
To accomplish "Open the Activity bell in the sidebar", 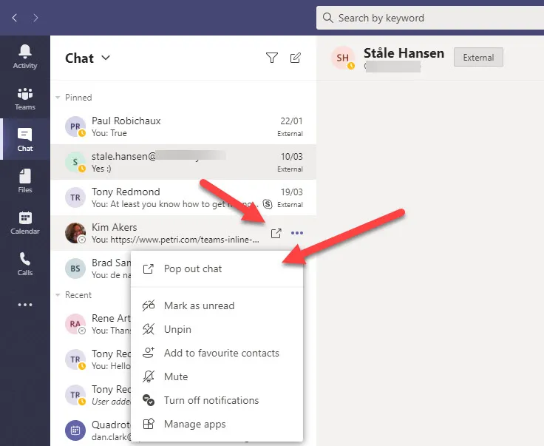I will tap(25, 56).
